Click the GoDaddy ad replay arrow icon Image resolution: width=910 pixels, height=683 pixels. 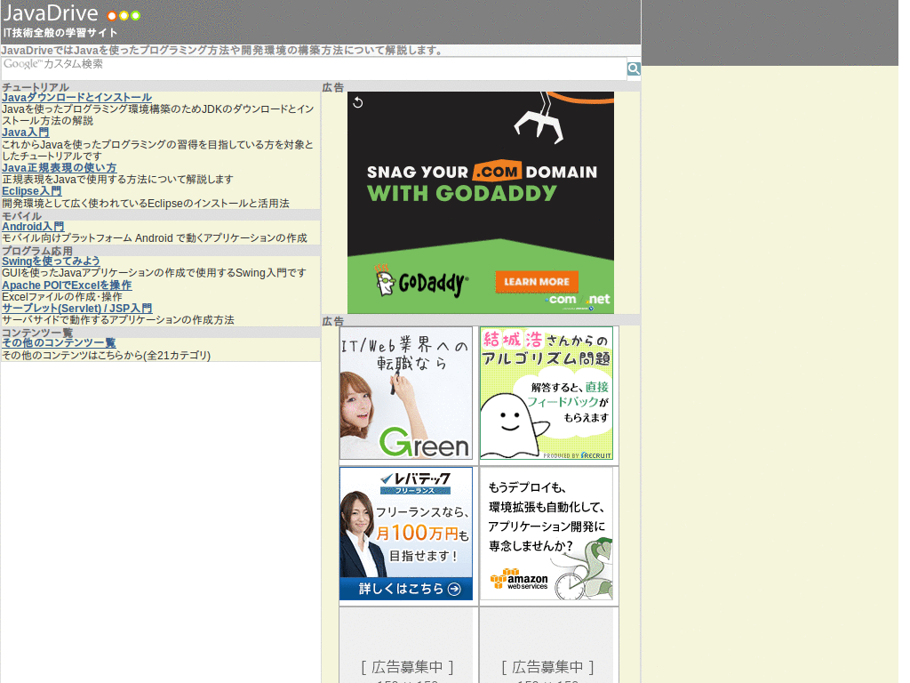[x=358, y=103]
